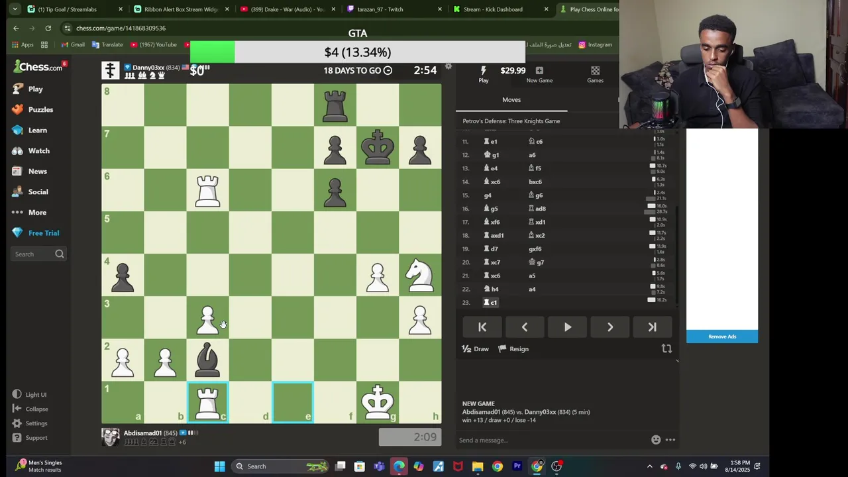
Task: Open the Apps bookmark shortcut
Action: [23, 44]
